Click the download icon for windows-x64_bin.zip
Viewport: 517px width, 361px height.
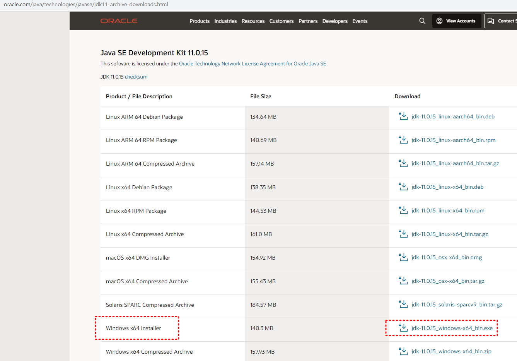pyautogui.click(x=403, y=351)
